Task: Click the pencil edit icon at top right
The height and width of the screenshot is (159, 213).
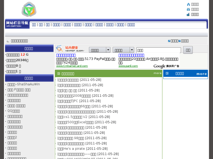Action: click(188, 14)
